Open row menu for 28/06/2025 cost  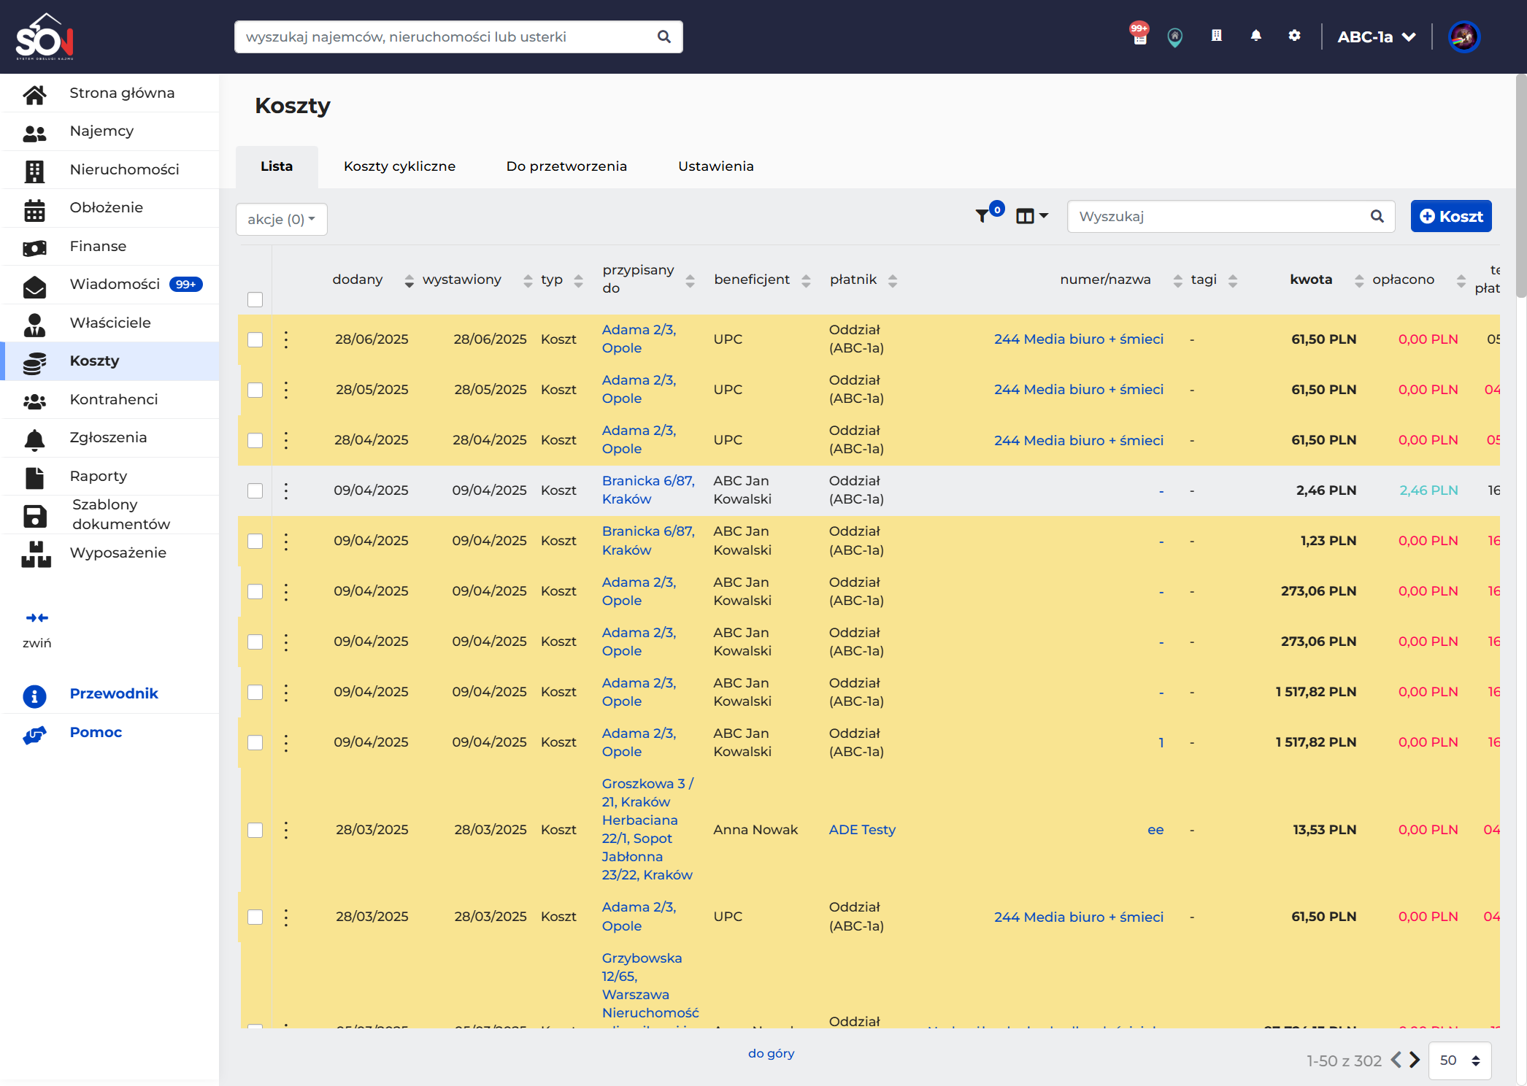[286, 339]
